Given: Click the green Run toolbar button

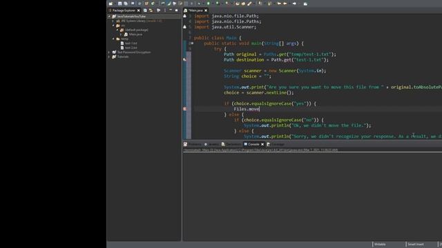Looking at the screenshot, I should (x=209, y=3).
